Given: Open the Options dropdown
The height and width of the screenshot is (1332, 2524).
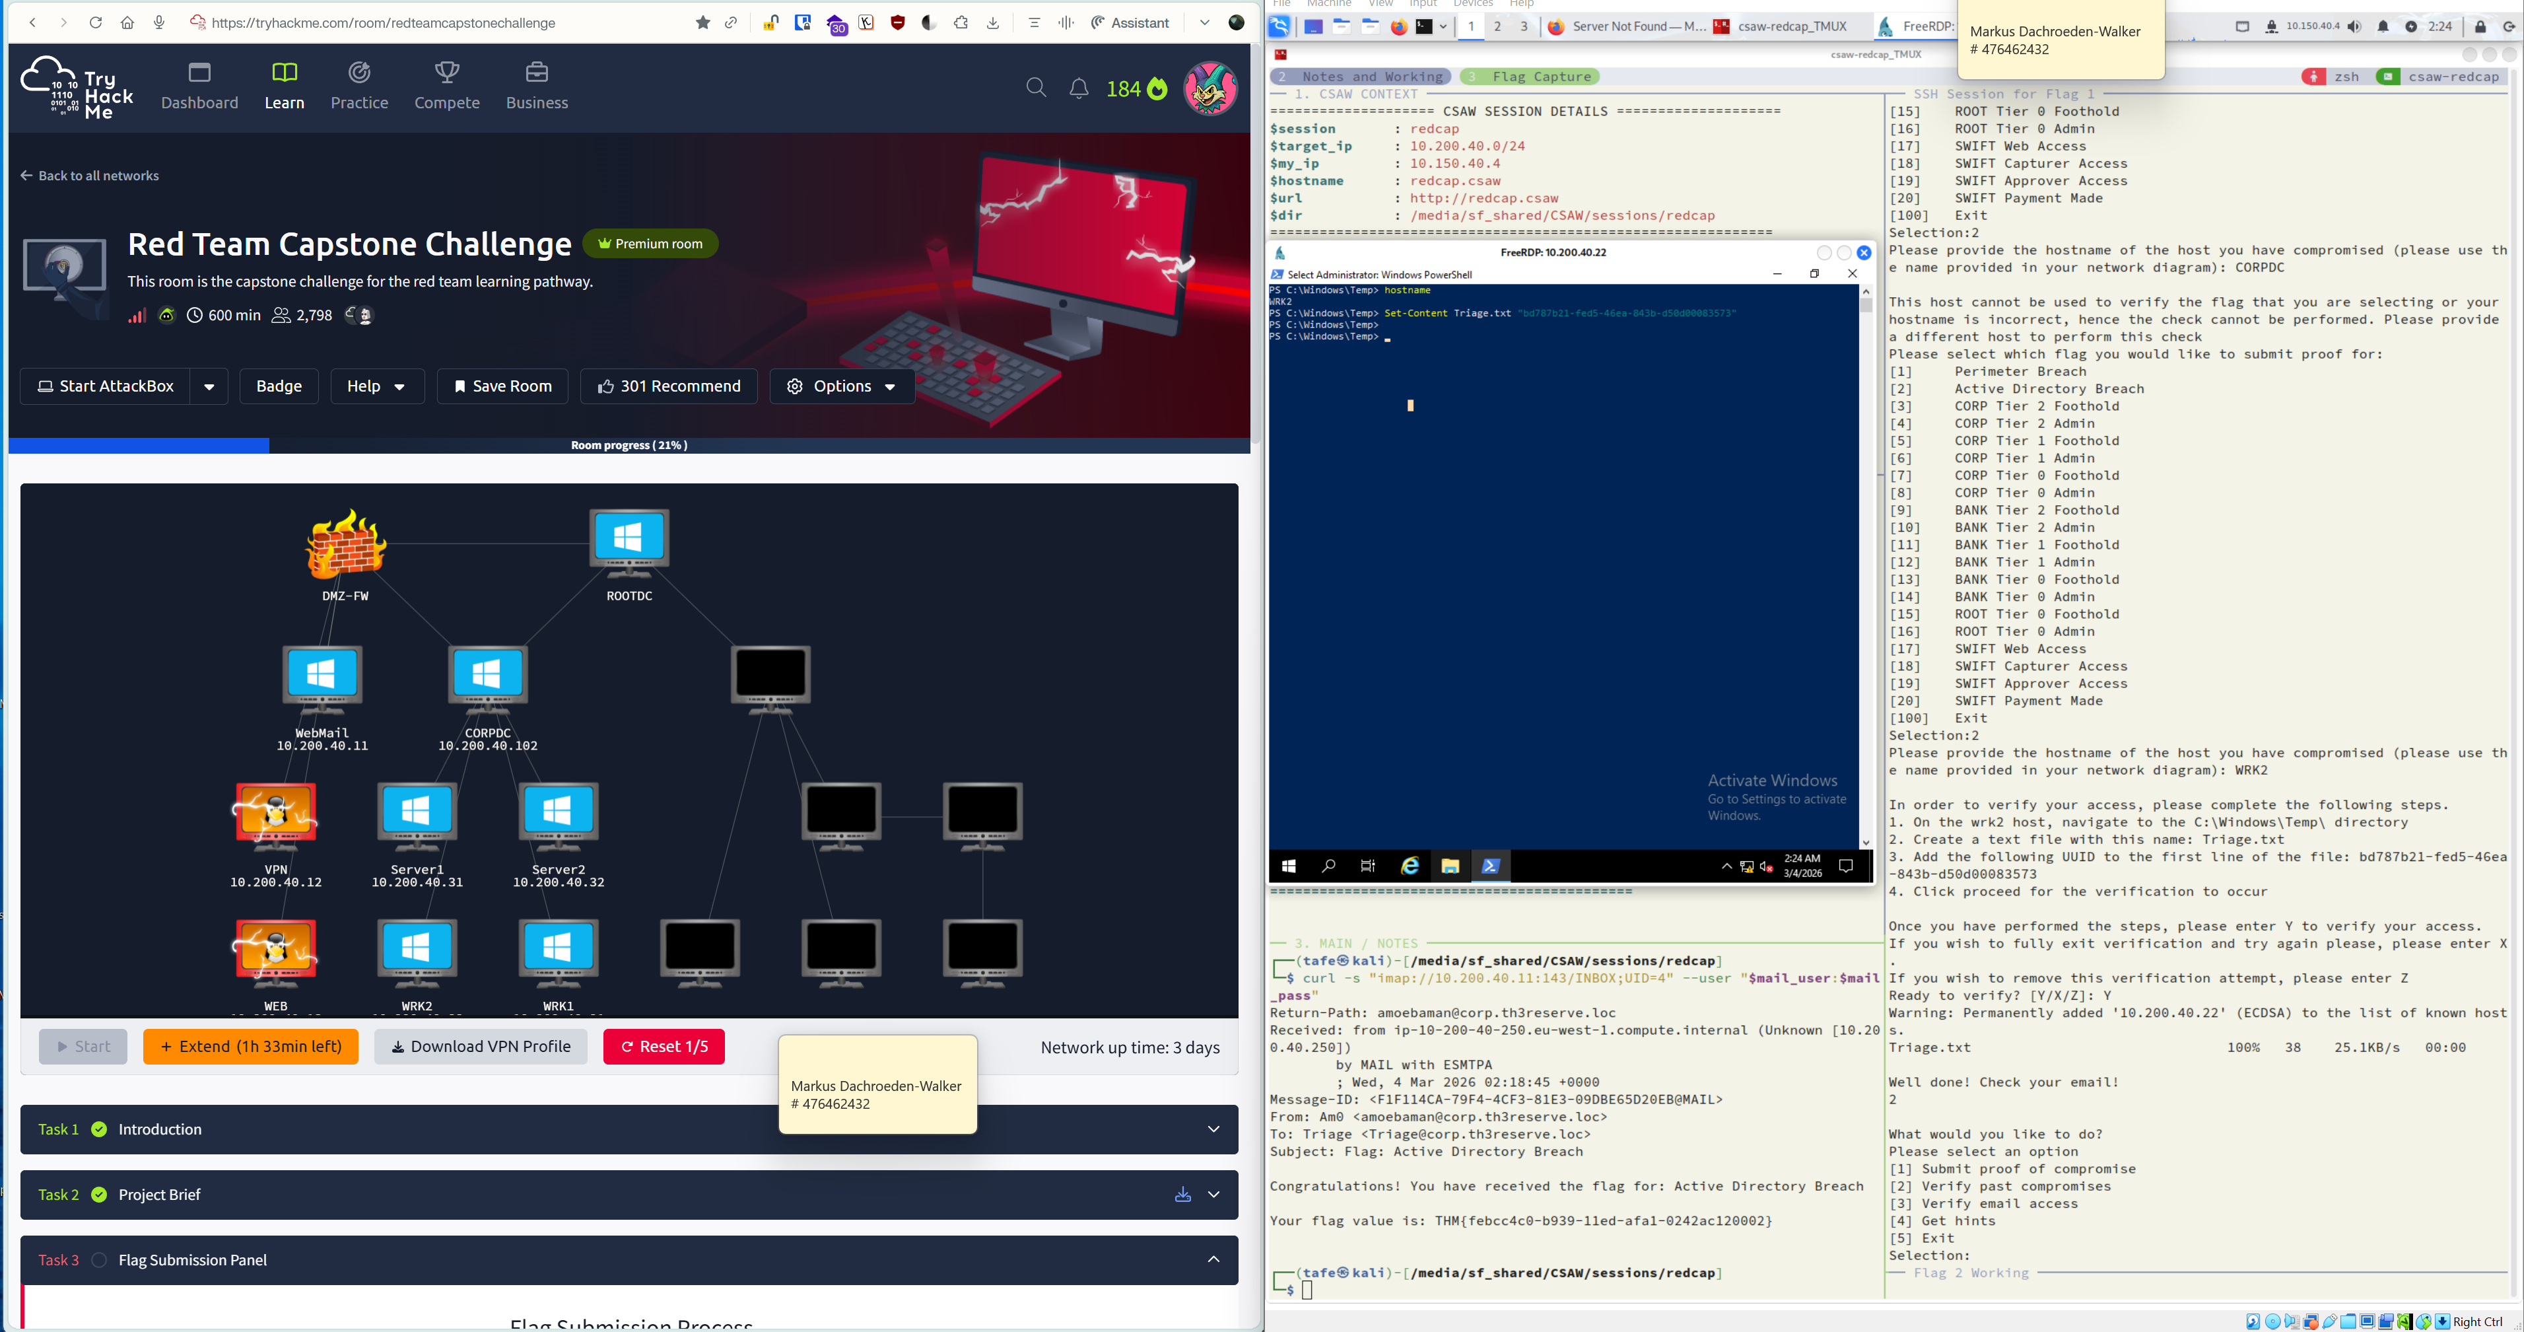Looking at the screenshot, I should (842, 386).
